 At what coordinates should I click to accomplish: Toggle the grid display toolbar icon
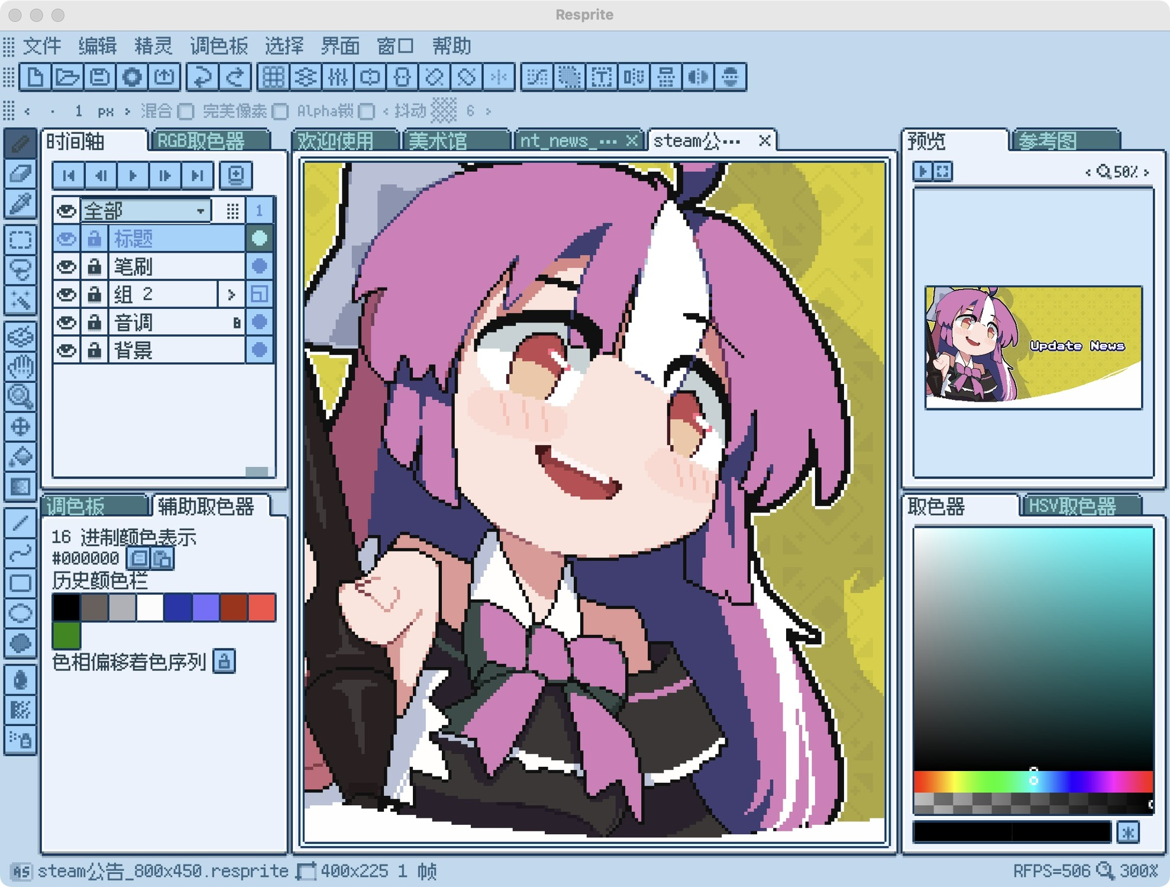point(273,77)
